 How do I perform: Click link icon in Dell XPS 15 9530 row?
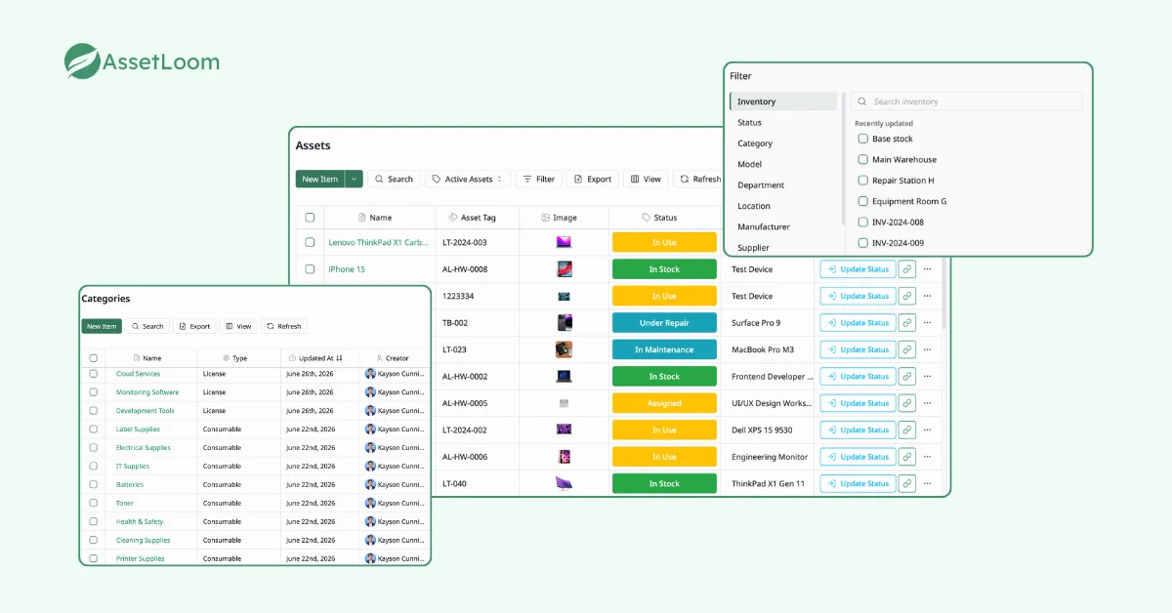click(x=906, y=429)
